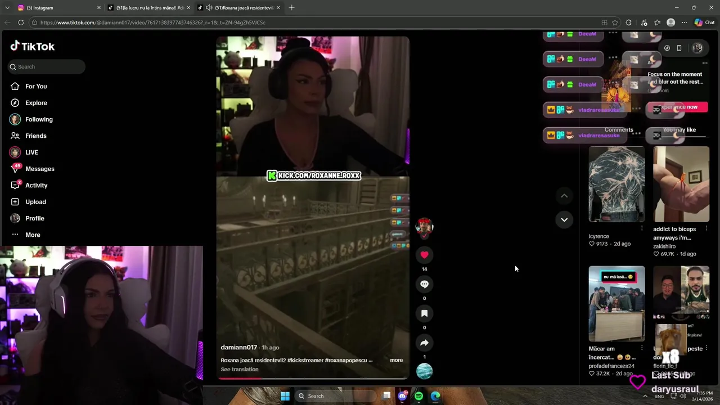Open media control music icon in toolbar
720x405 pixels.
[x=644, y=22]
